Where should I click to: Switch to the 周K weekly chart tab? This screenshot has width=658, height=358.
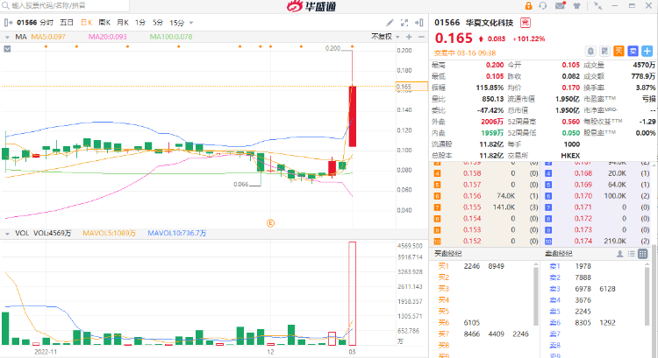[104, 23]
